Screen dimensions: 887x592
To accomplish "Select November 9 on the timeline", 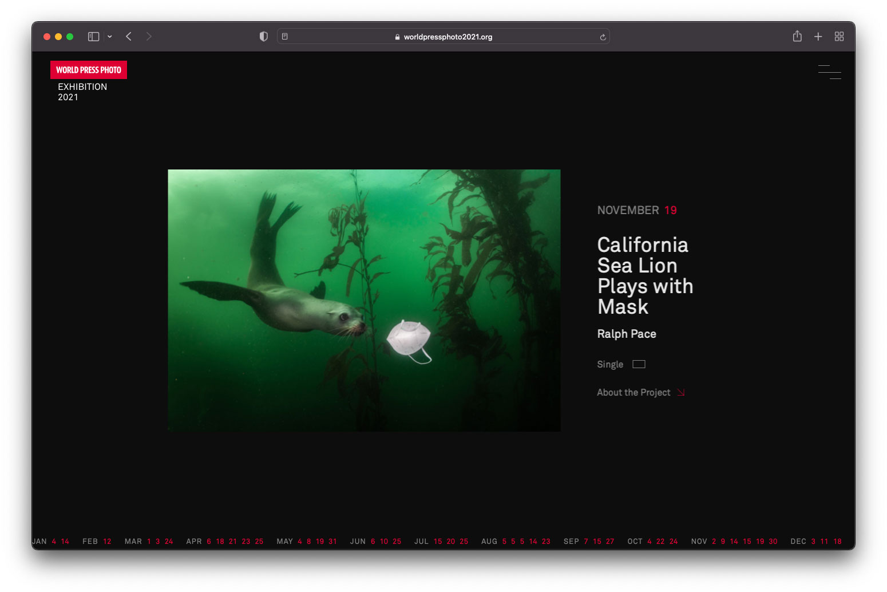I will pos(723,541).
